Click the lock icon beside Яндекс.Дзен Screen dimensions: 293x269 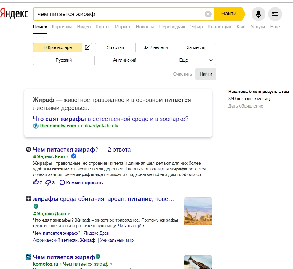click(x=35, y=214)
